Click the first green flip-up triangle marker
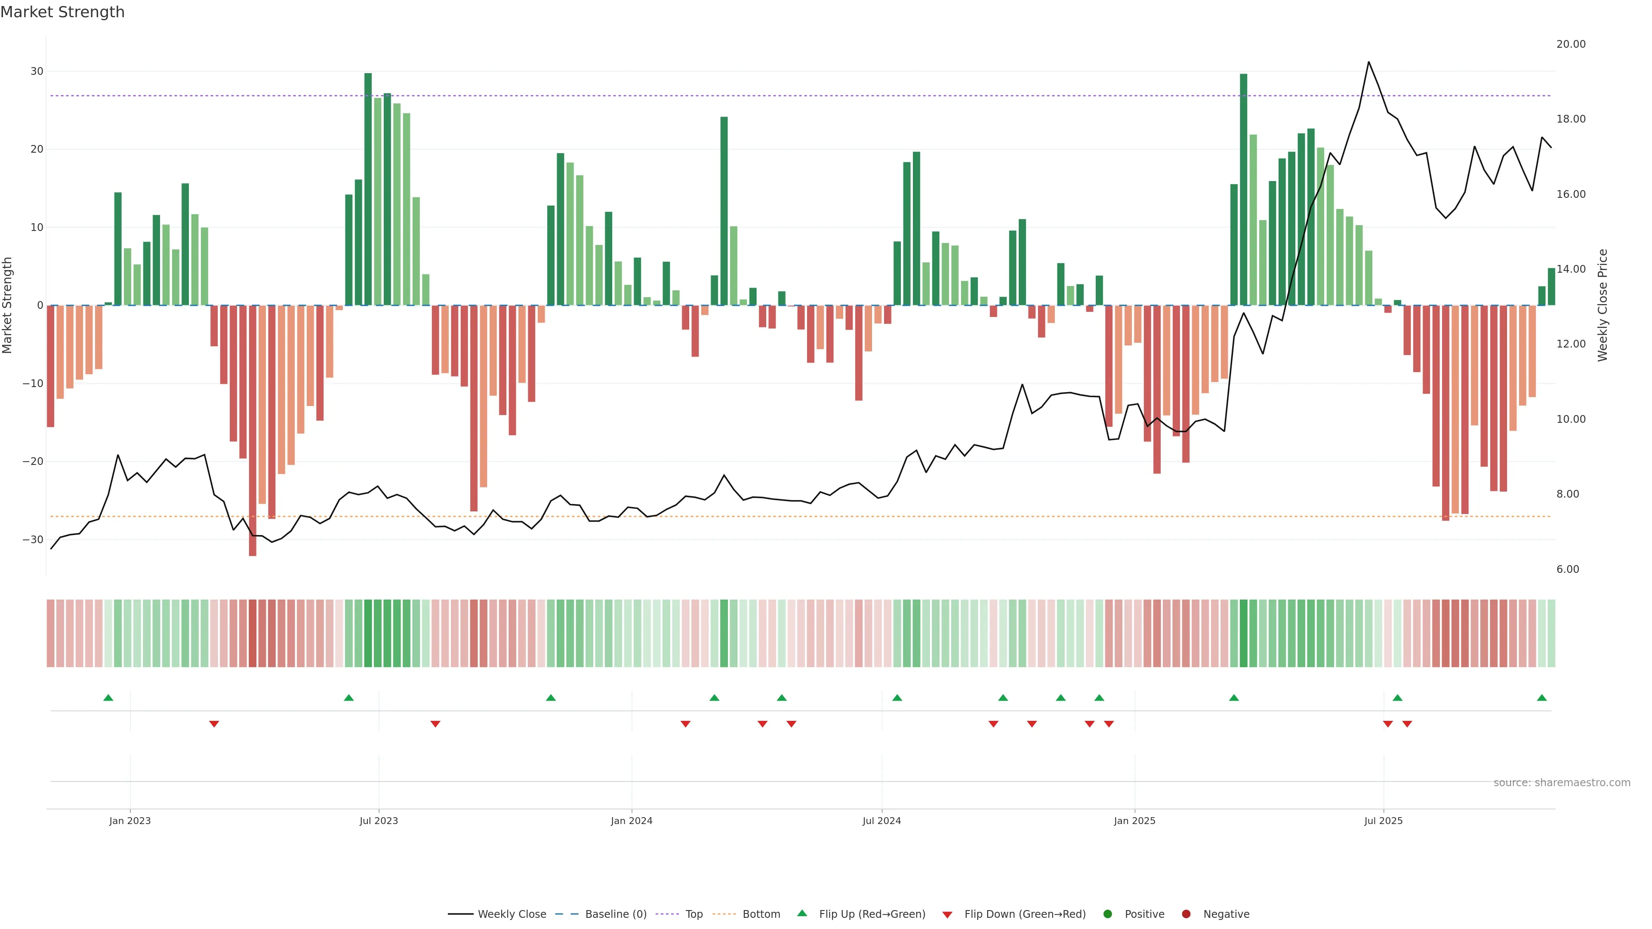Screen dimensions: 1652x929 [108, 698]
